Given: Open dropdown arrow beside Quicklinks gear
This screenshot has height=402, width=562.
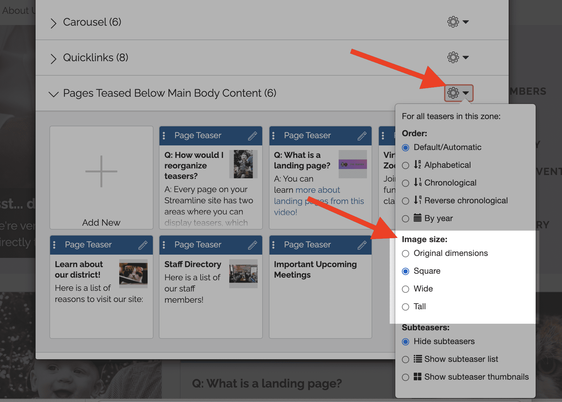Looking at the screenshot, I should [x=466, y=58].
